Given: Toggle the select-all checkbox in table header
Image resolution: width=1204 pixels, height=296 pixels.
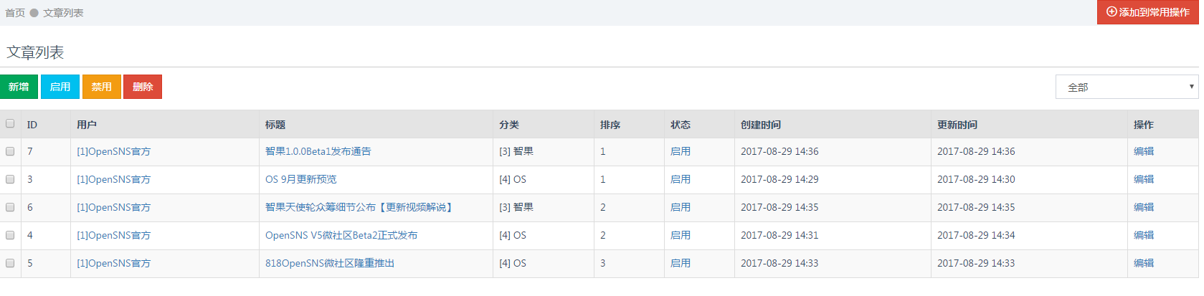Looking at the screenshot, I should [x=10, y=123].
